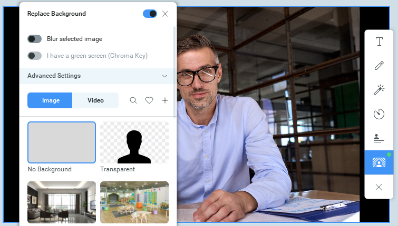Open the magic wand effects tool
Viewport: 398px width, 226px height.
(378, 90)
